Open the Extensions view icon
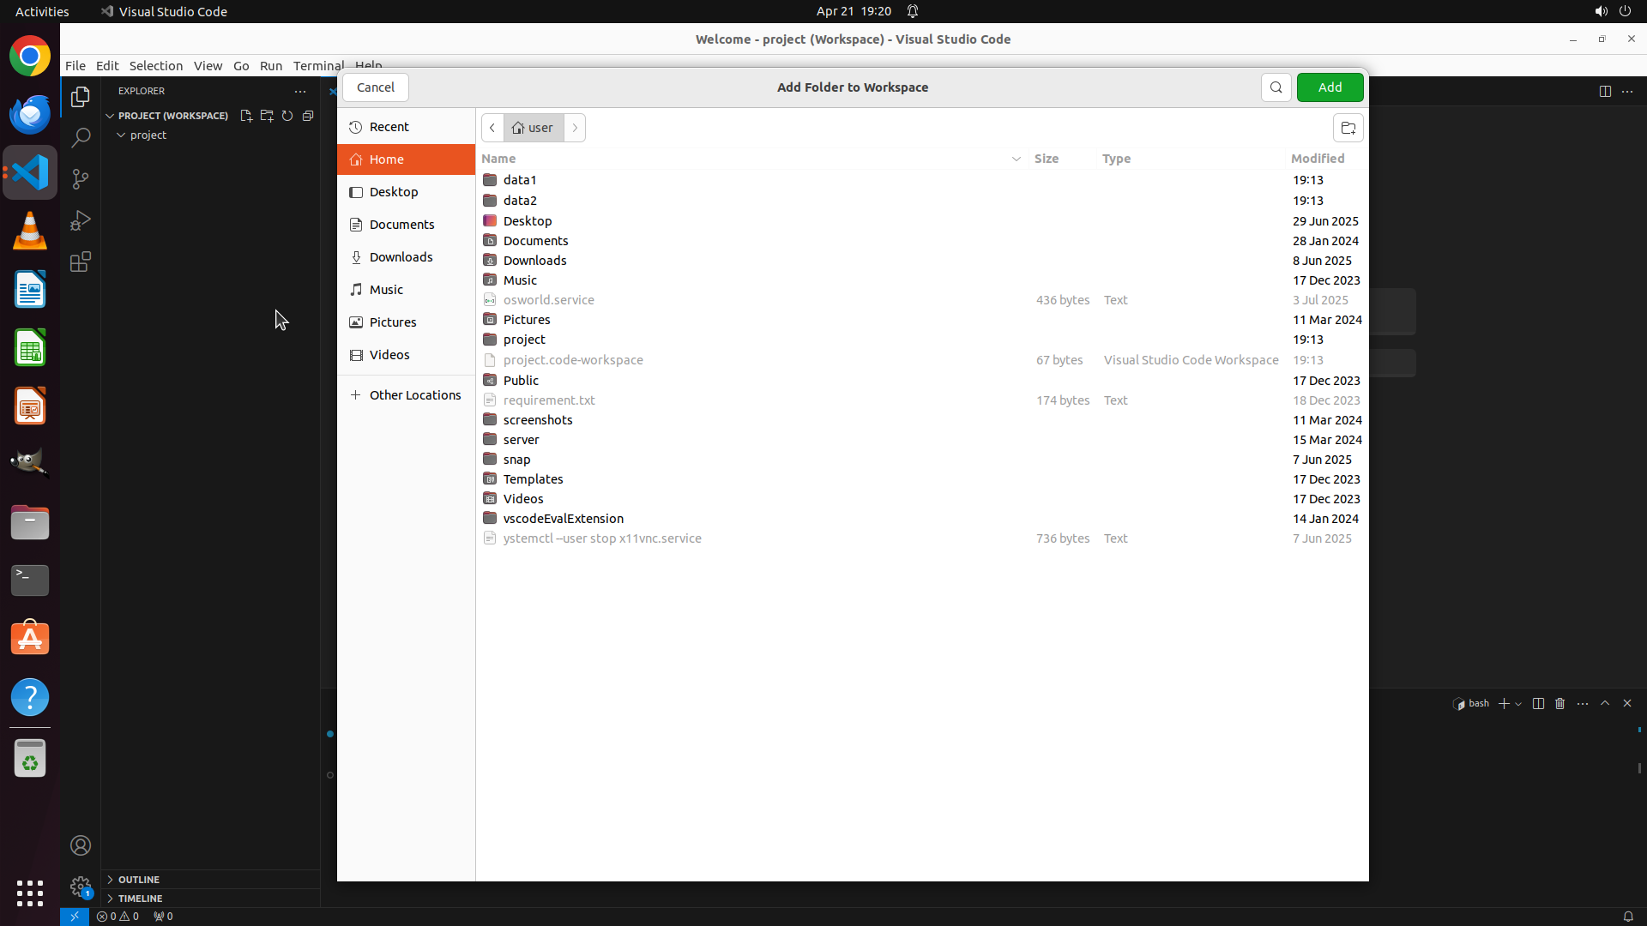1647x926 pixels. [81, 262]
